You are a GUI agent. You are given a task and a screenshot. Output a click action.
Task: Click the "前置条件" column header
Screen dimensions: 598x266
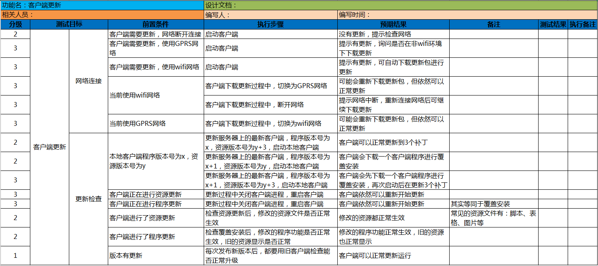coord(156,24)
